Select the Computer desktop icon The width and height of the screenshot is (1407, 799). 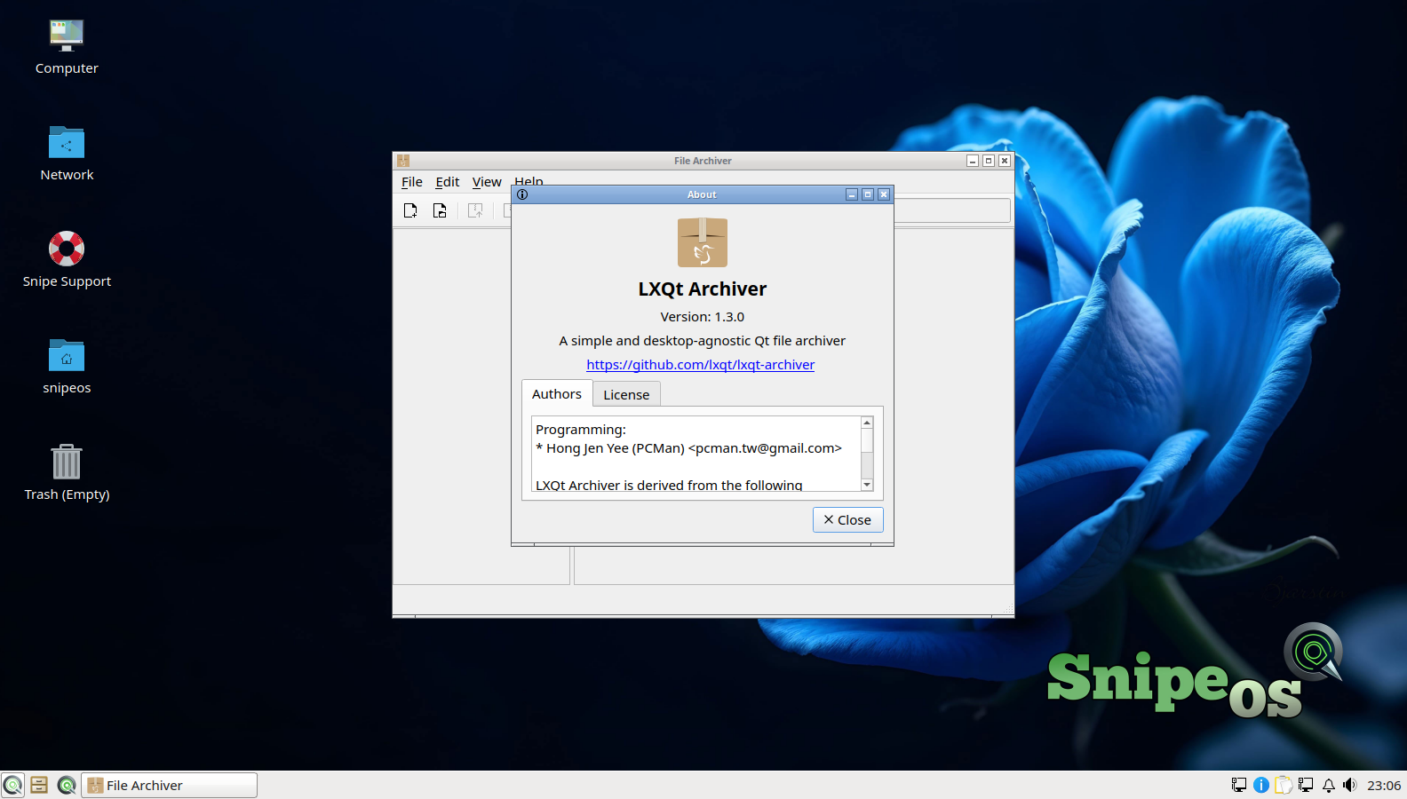tap(67, 47)
